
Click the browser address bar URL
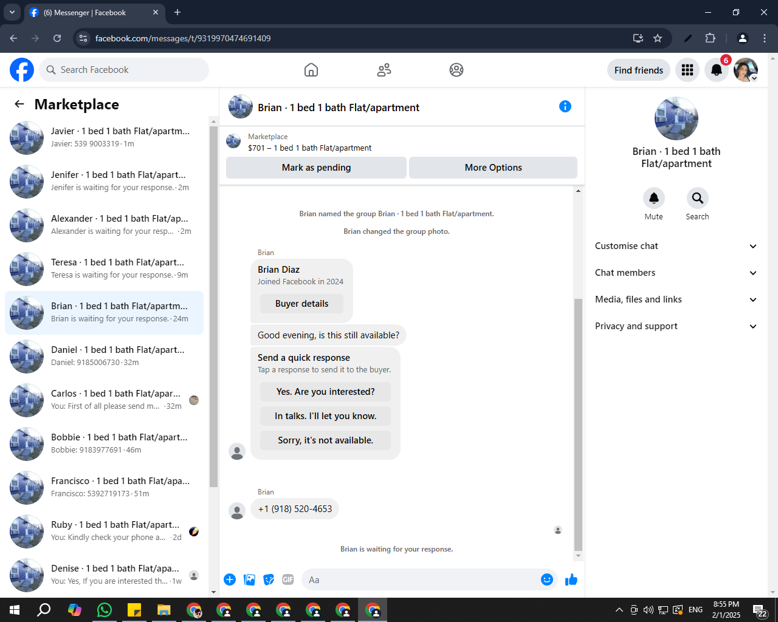pos(183,38)
